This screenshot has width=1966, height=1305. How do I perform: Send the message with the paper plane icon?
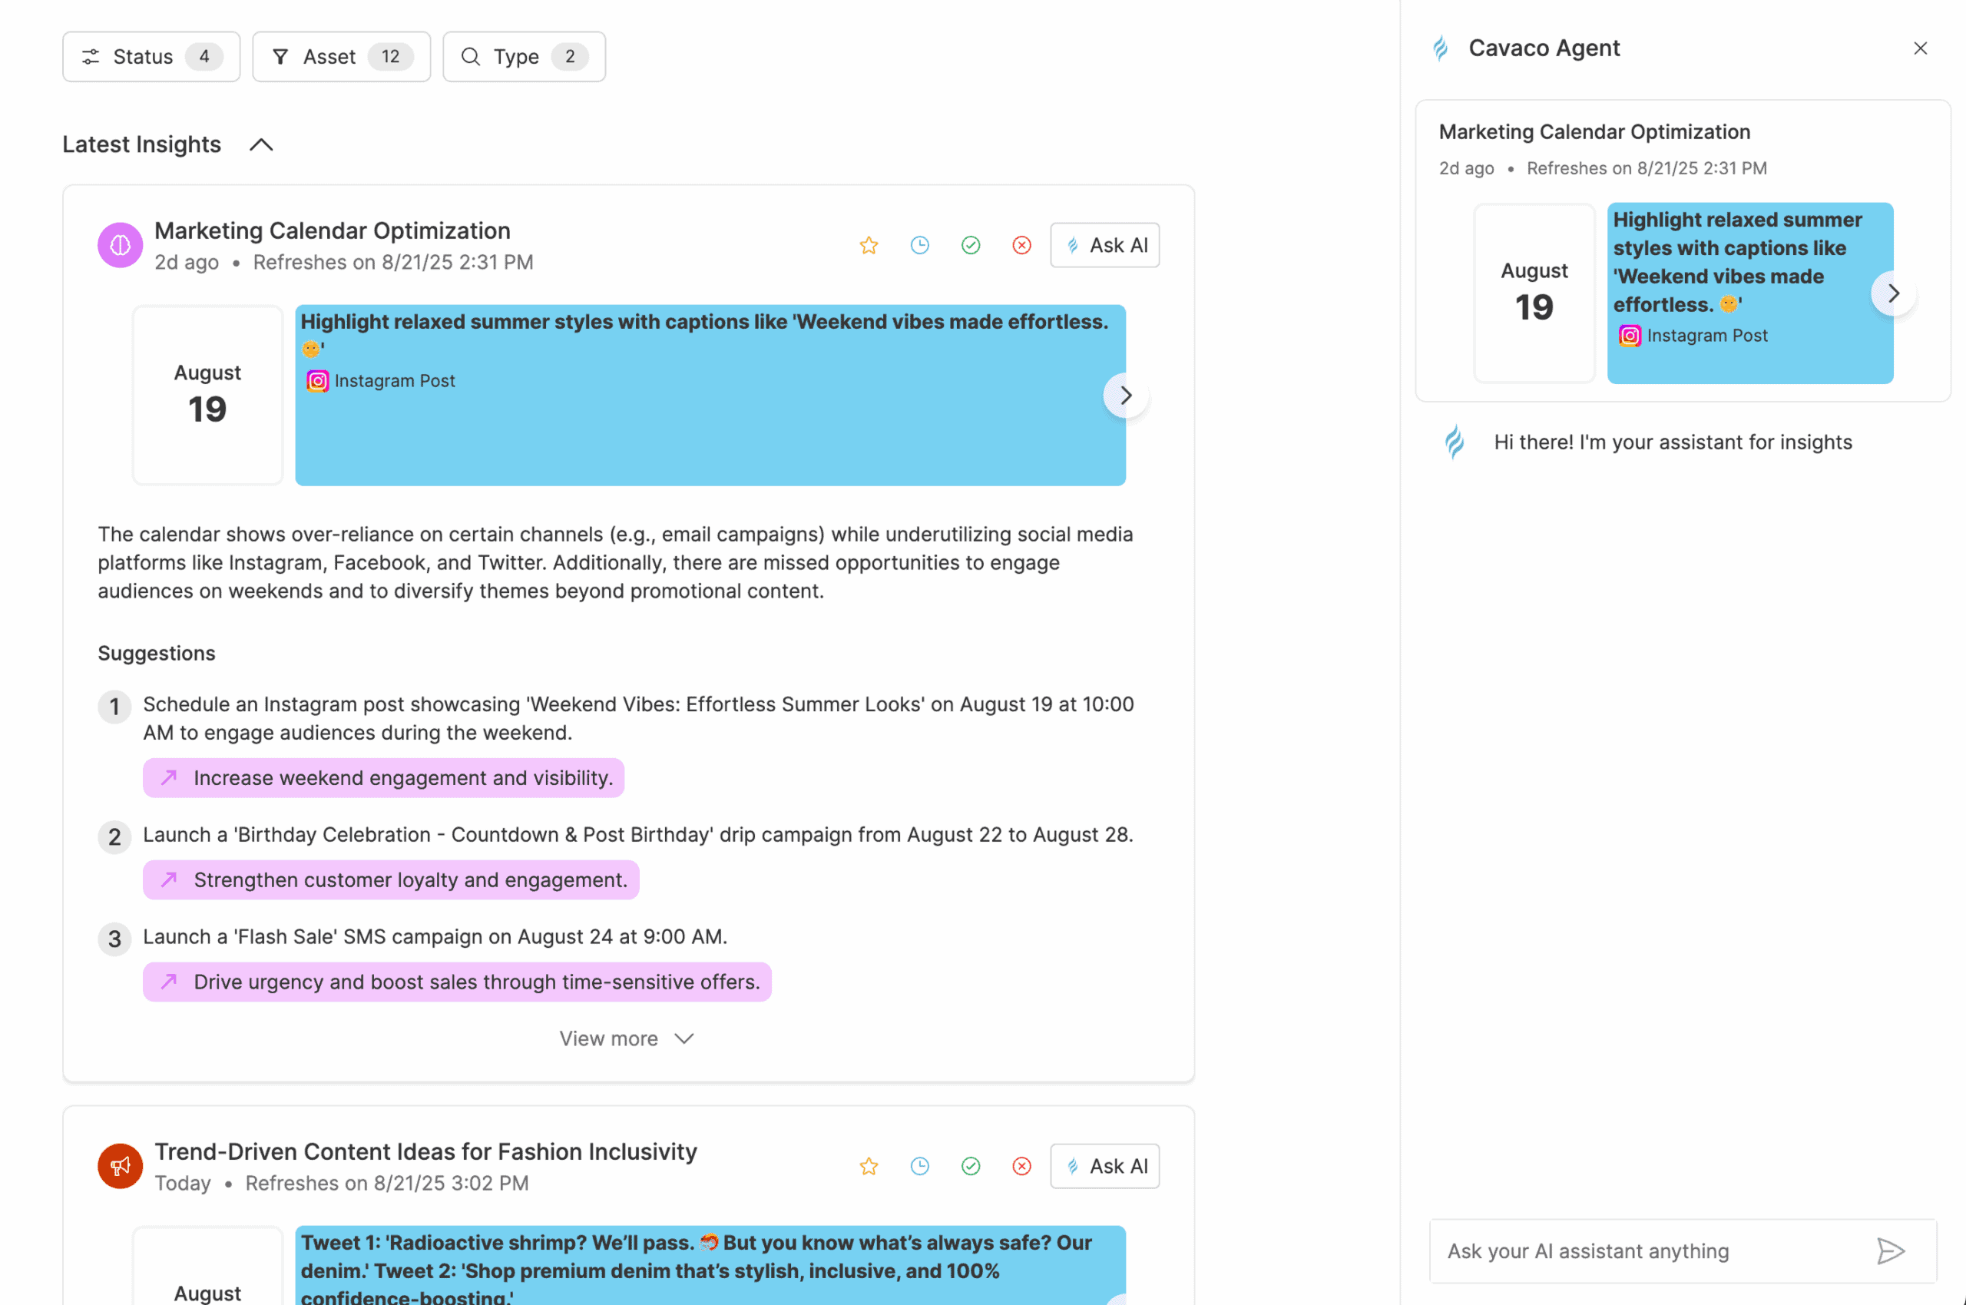tap(1890, 1251)
